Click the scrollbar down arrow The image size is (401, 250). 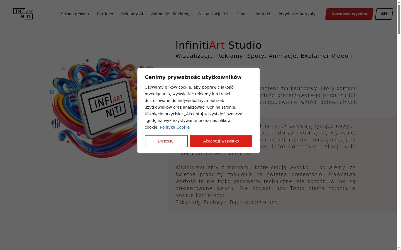(x=399, y=247)
